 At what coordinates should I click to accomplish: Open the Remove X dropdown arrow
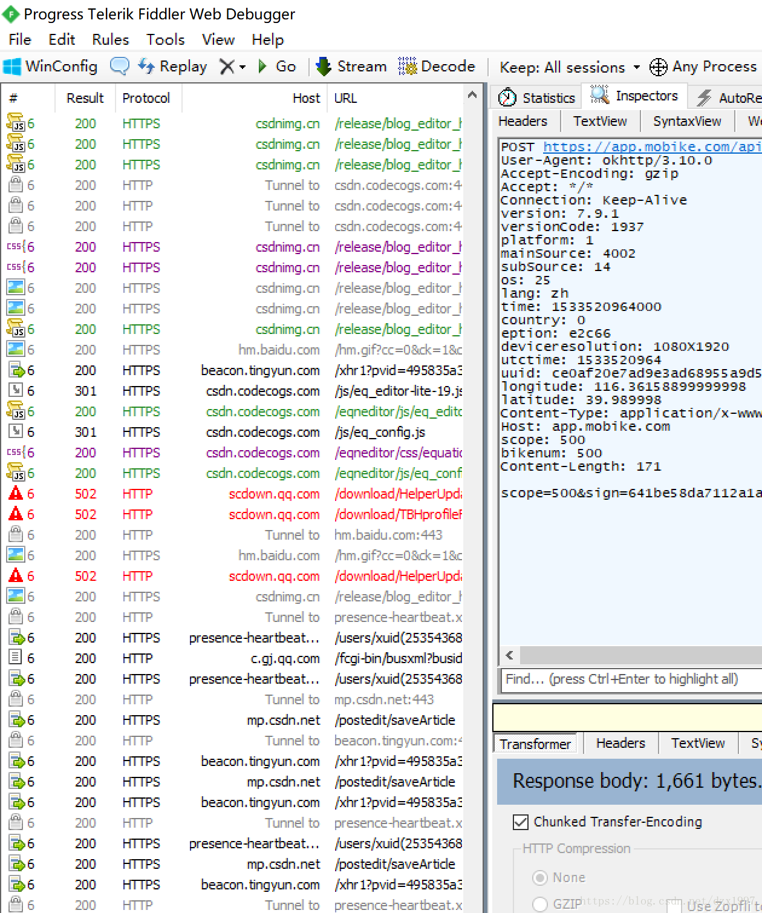[x=243, y=67]
